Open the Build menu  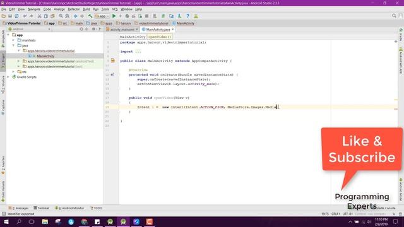86,9
